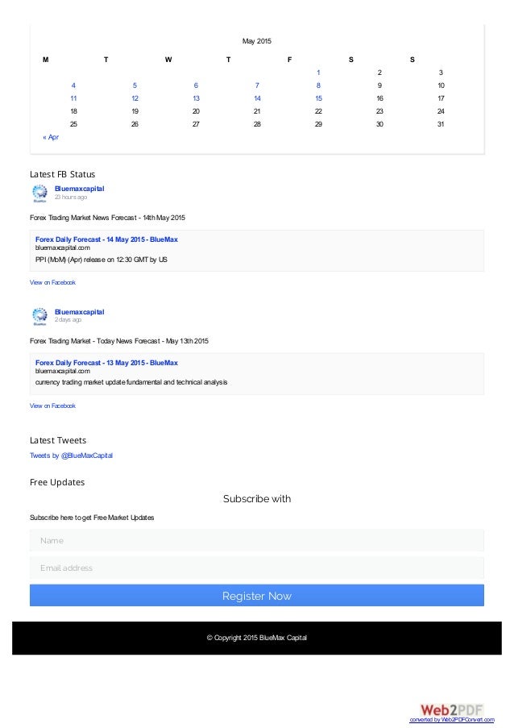Open Forex Daily Forecast - 13 May 2015 link

[106, 363]
